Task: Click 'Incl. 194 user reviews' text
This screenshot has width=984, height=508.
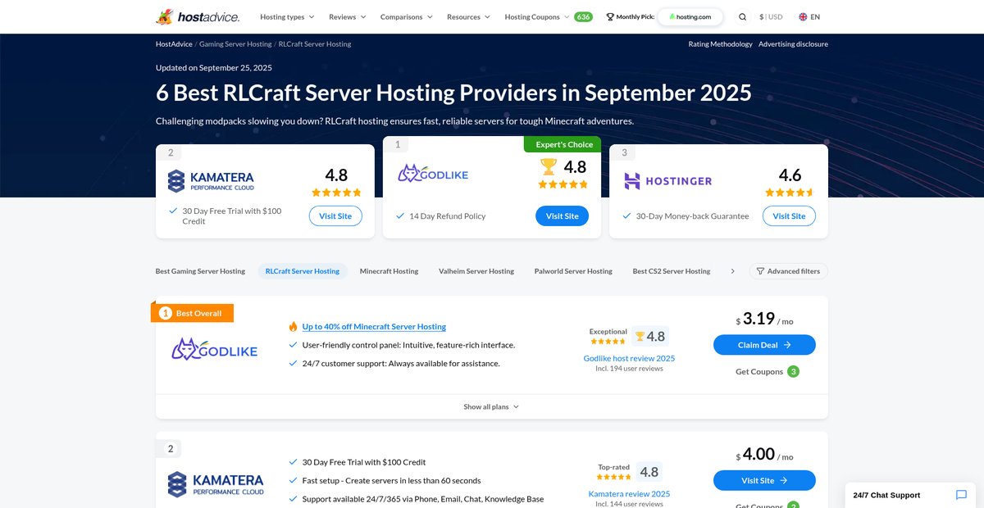Action: [x=629, y=369]
